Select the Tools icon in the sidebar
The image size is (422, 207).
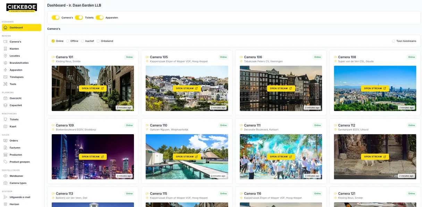(6, 84)
